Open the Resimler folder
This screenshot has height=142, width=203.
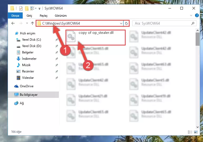[28, 71]
